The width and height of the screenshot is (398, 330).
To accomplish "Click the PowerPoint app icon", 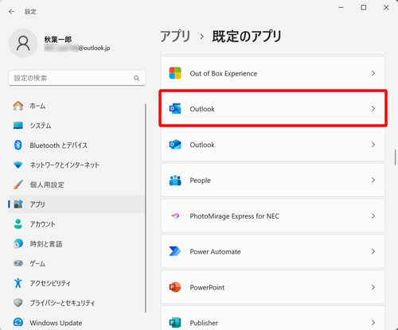I will coord(175,287).
